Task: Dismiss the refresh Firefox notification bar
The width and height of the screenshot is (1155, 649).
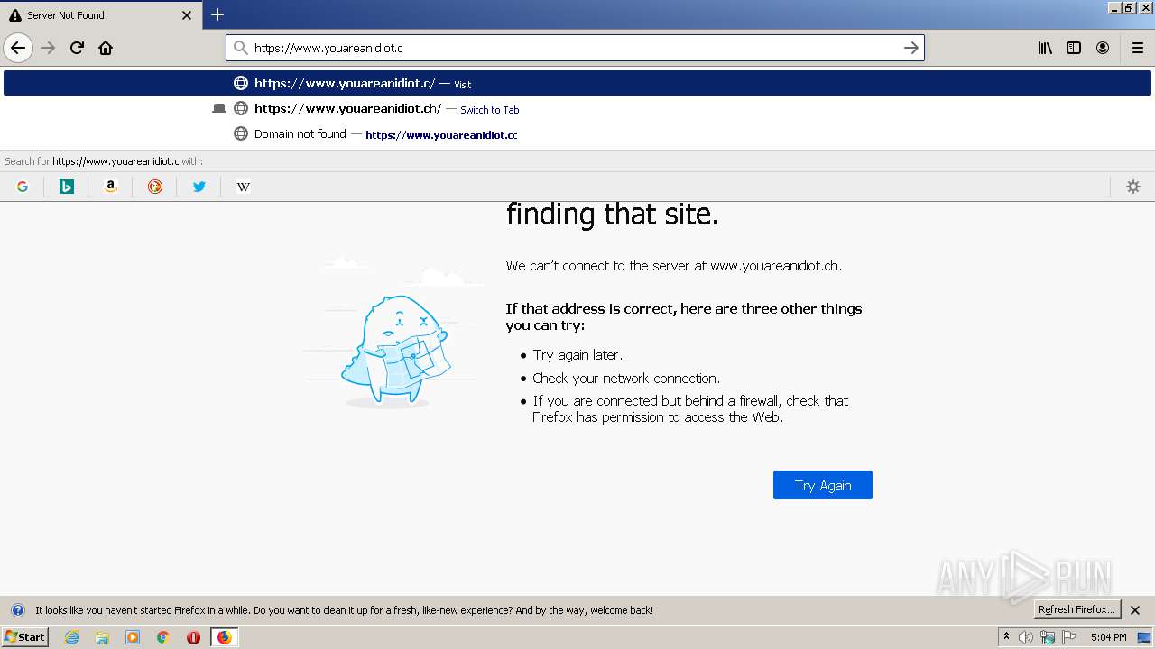Action: coord(1135,610)
